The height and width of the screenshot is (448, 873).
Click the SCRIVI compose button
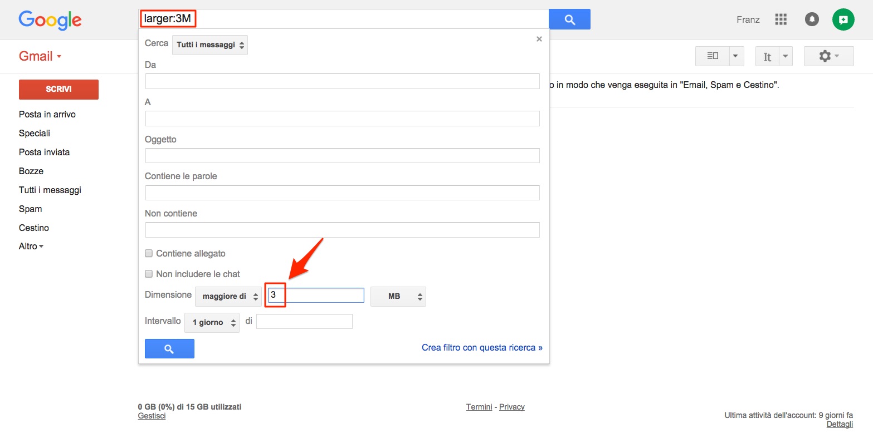click(x=58, y=89)
